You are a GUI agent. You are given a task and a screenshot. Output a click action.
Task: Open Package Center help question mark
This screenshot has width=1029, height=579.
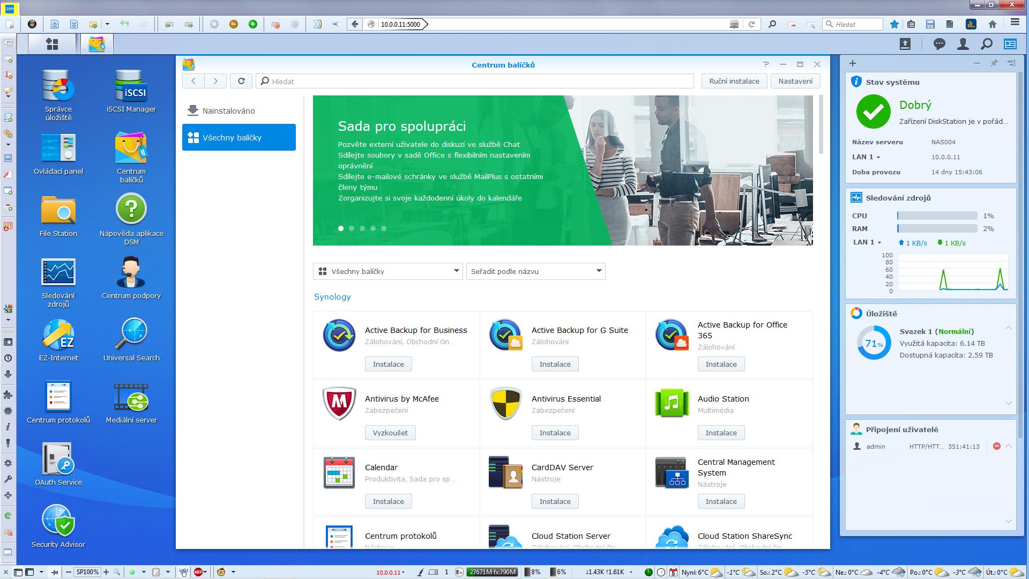point(766,64)
